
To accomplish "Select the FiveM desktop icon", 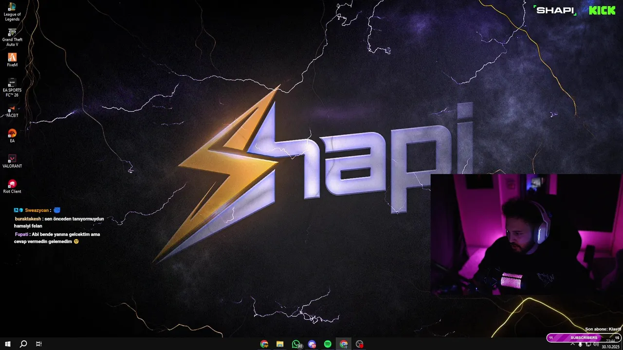I will (12, 60).
